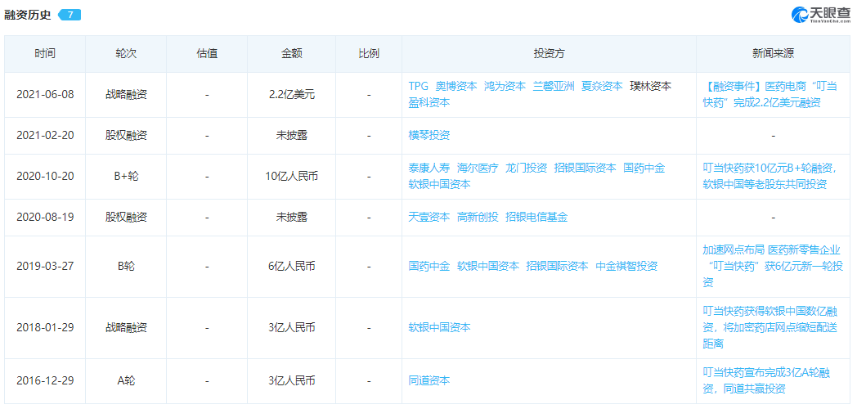The height and width of the screenshot is (409, 857).
Task: Open the 同道资本 investor link
Action: tap(429, 380)
